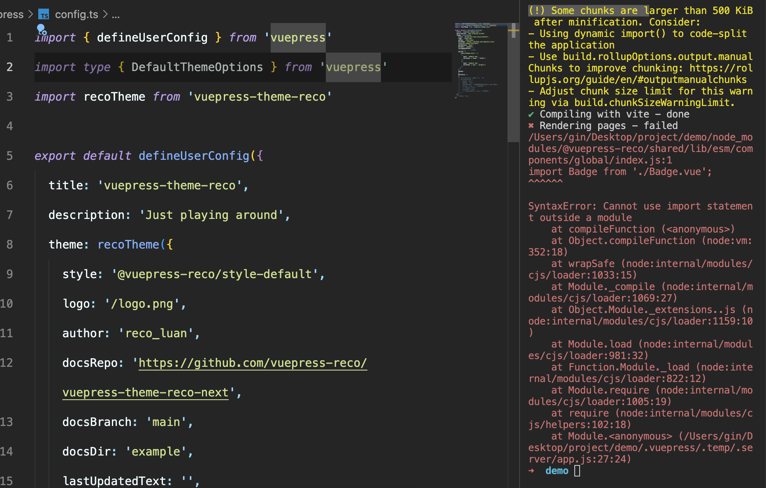Click 'lastUpdatedText' property on line 15
The width and height of the screenshot is (766, 488).
coord(114,481)
